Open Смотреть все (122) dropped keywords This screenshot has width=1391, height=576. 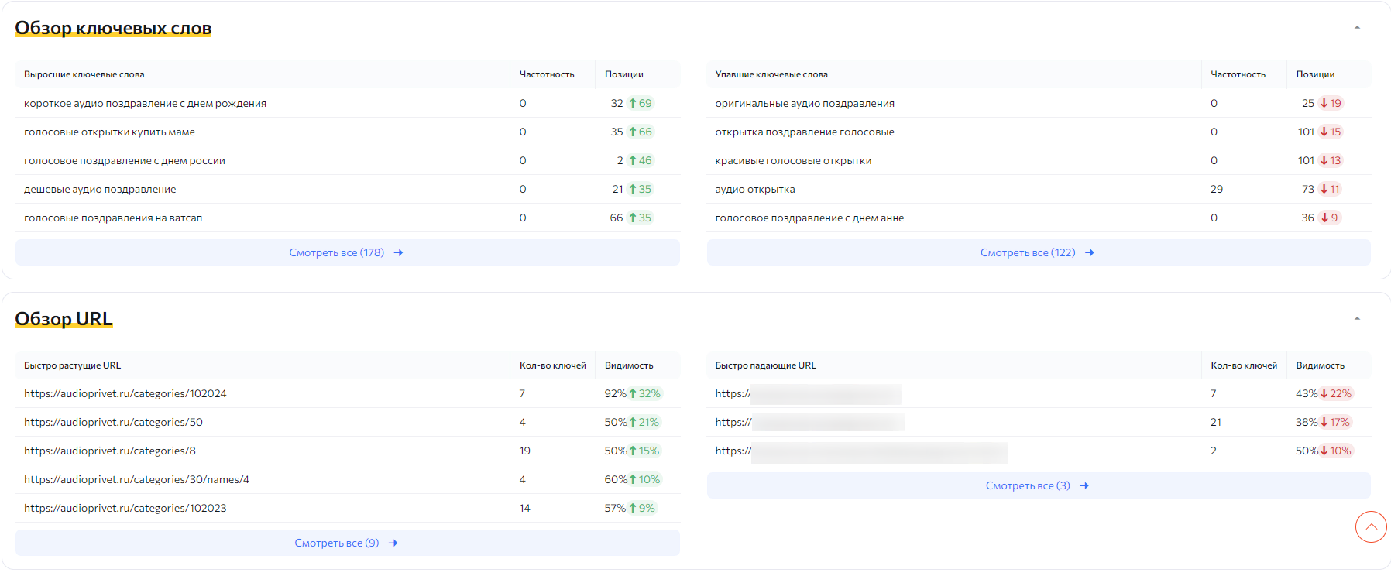(x=1039, y=252)
